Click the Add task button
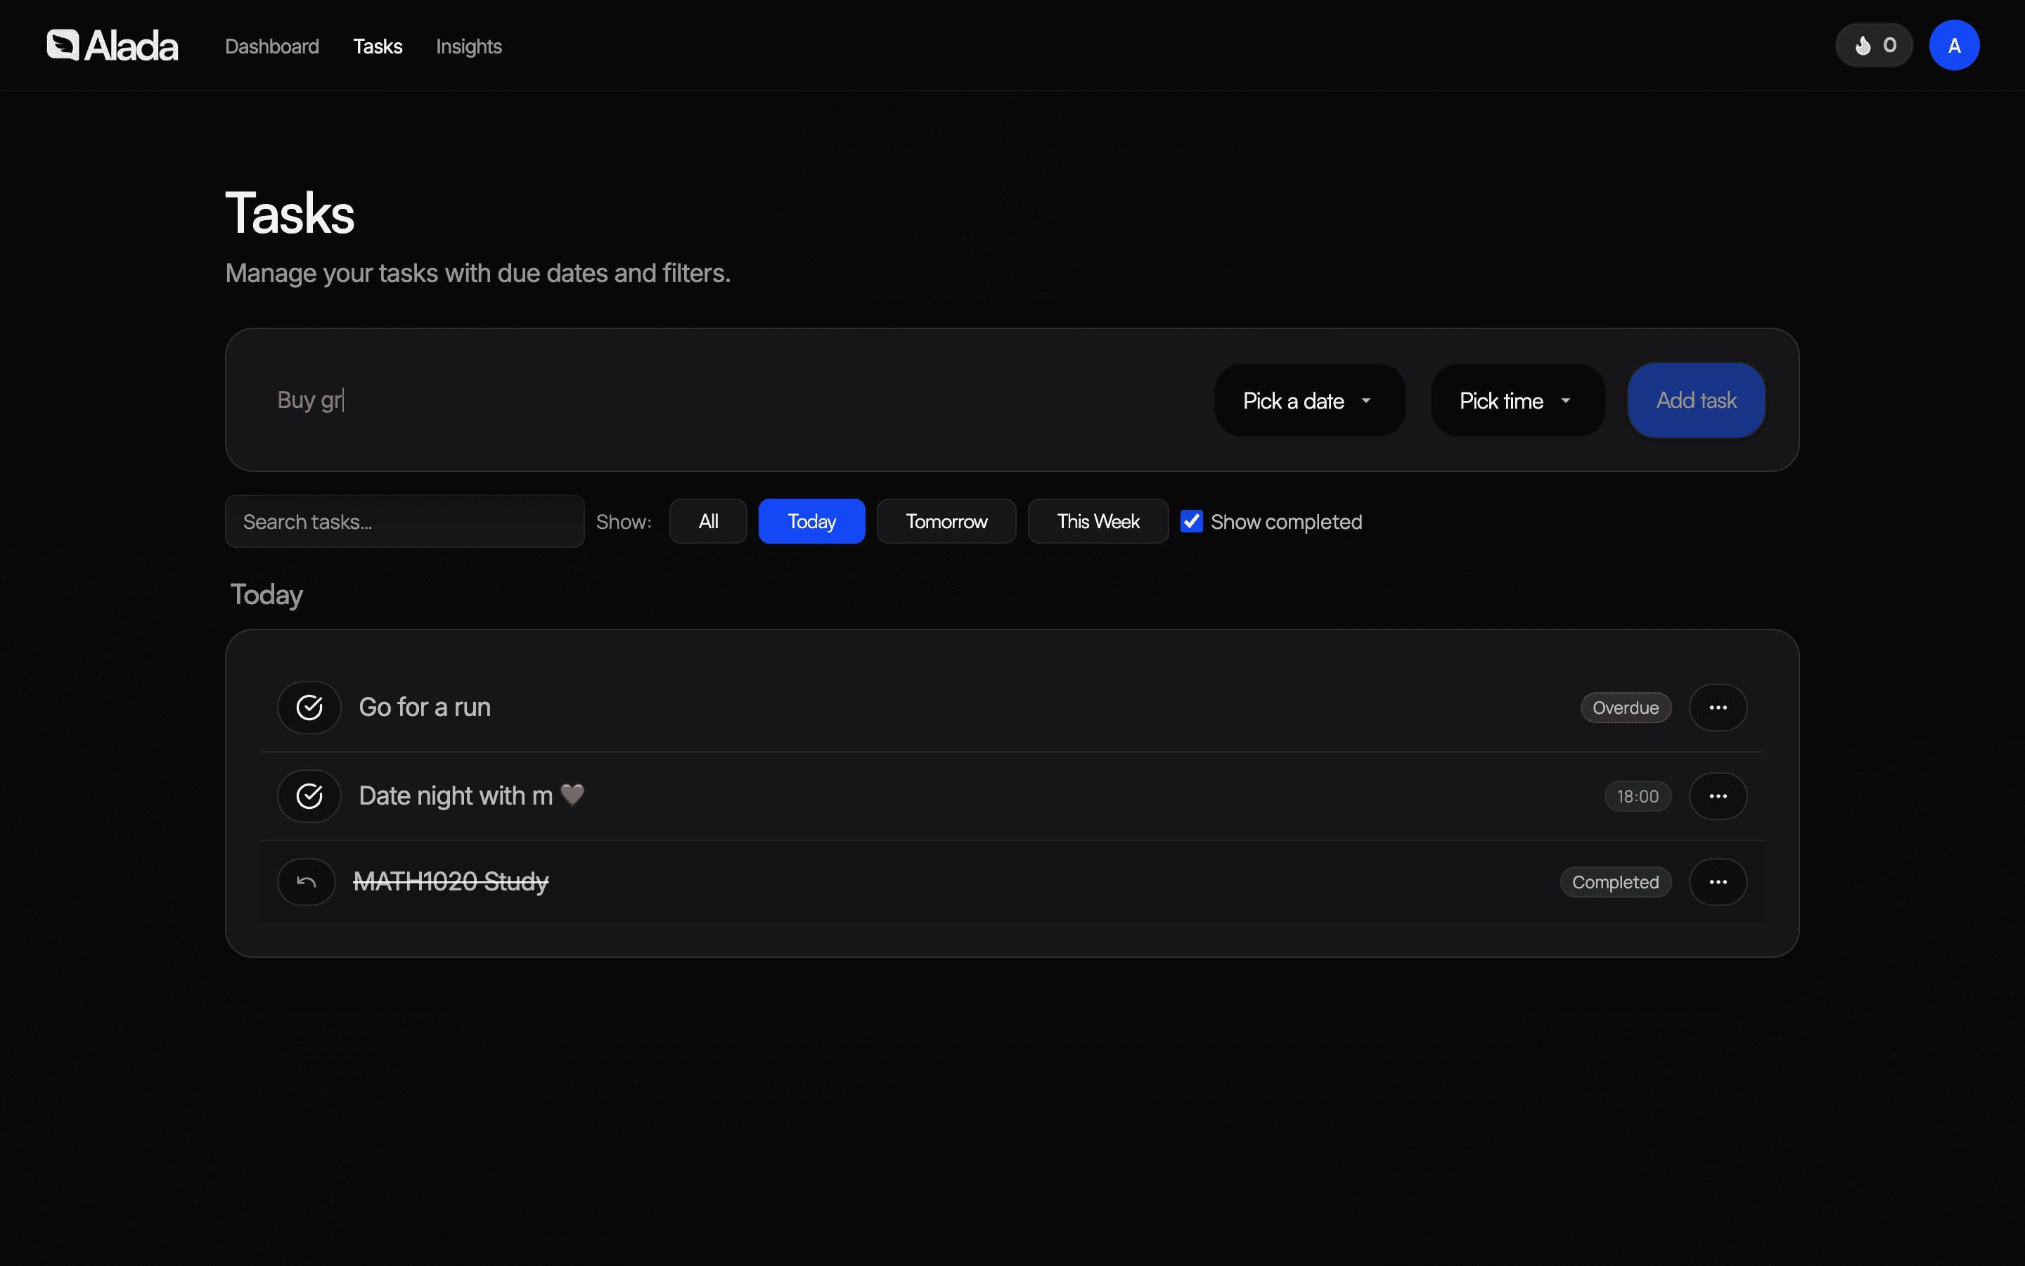Image resolution: width=2025 pixels, height=1266 pixels. 1695,400
